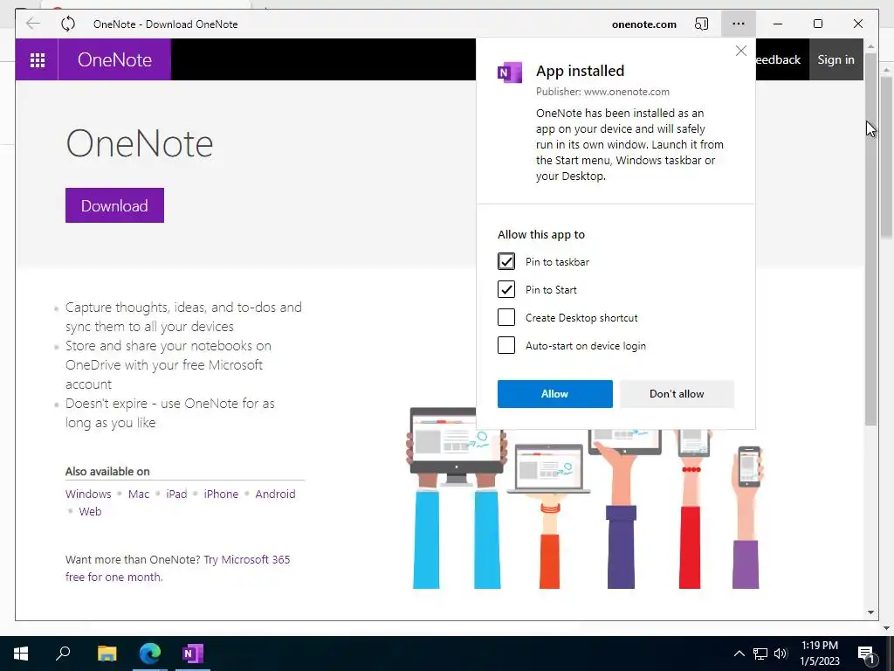894x671 pixels.
Task: Open the notification center icon
Action: coord(866,654)
